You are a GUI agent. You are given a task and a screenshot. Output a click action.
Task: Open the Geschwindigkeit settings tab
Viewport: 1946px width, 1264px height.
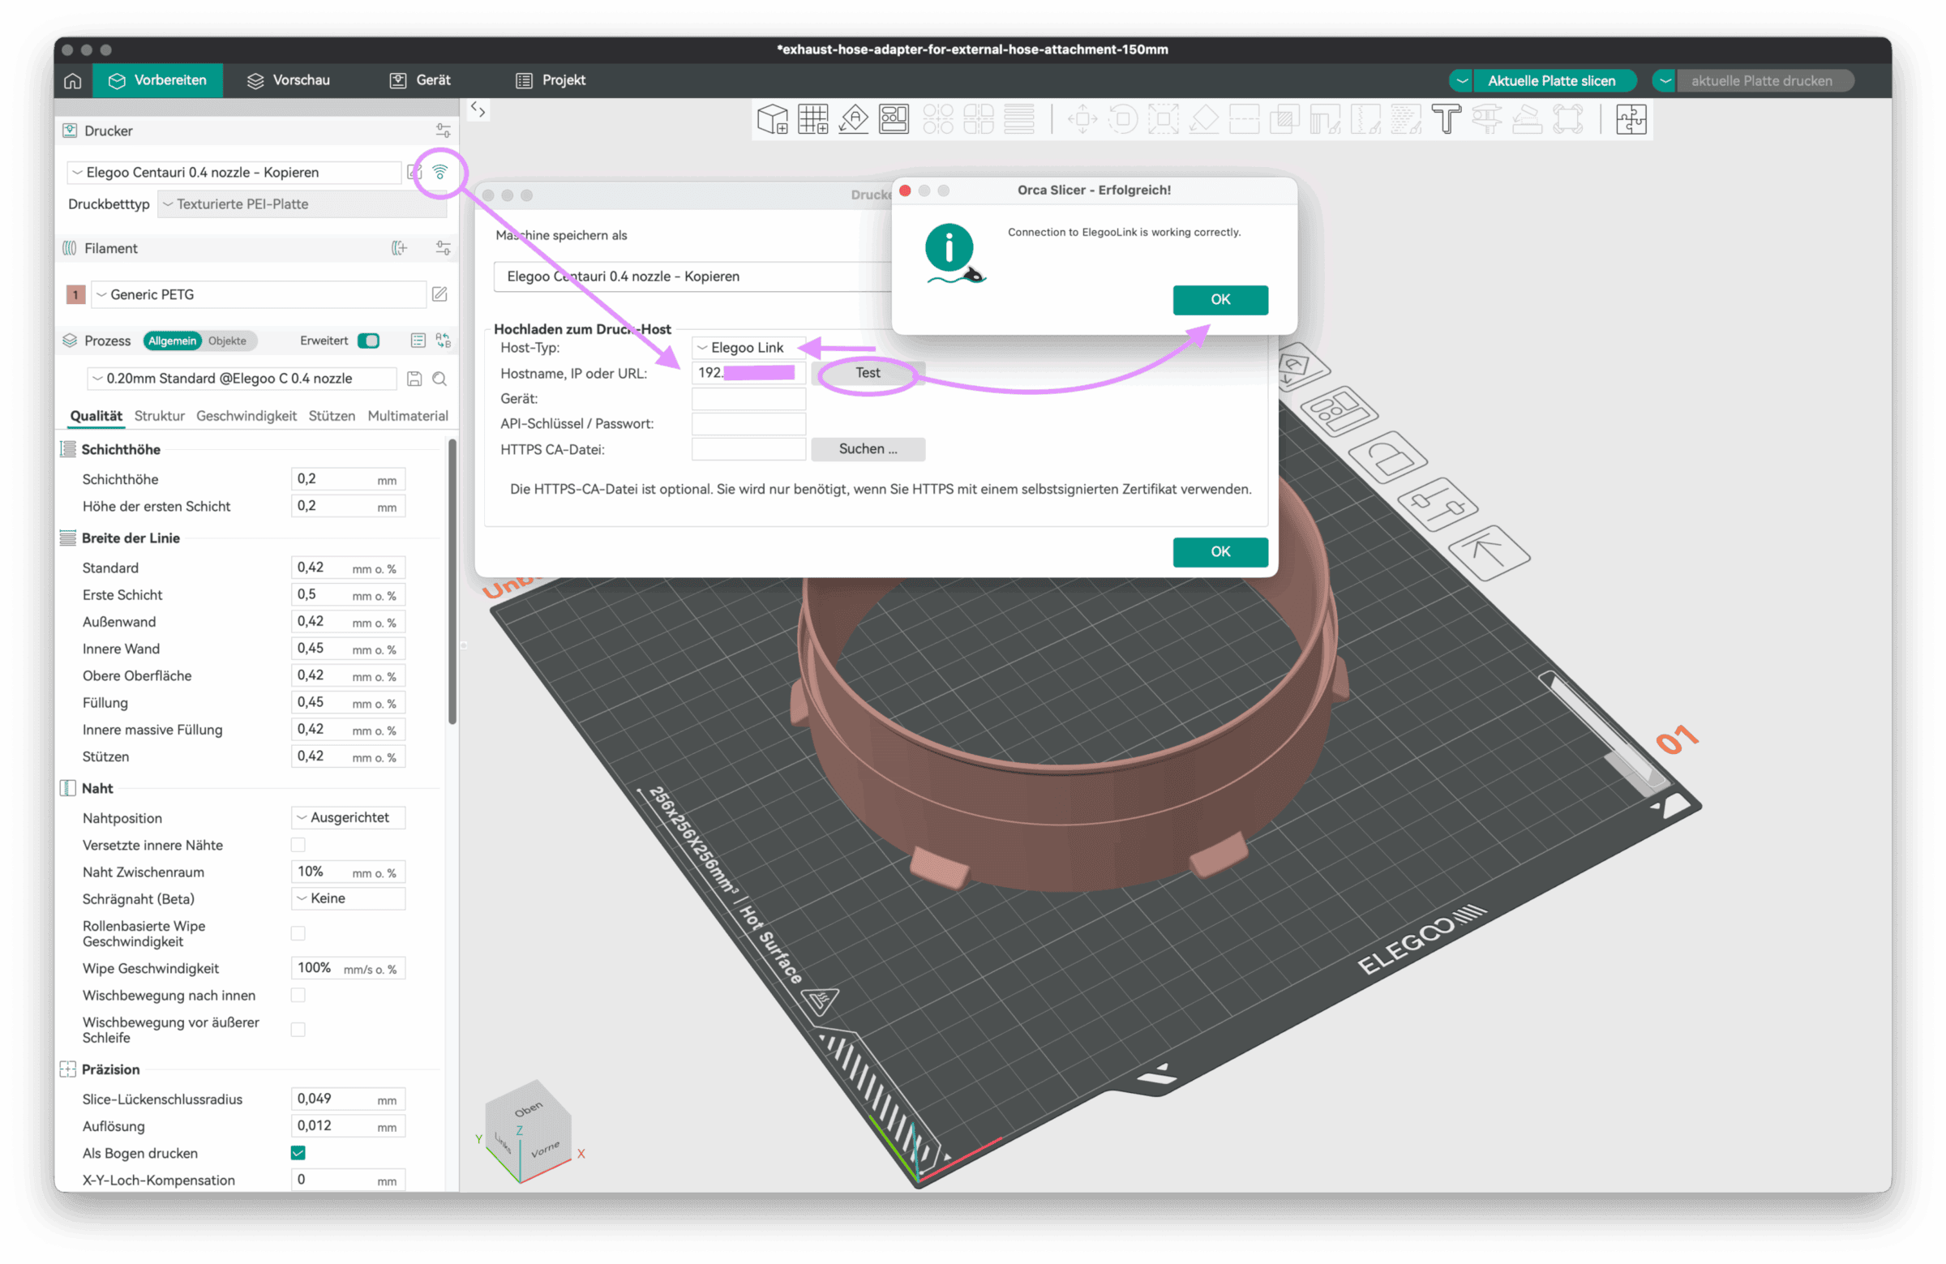click(246, 416)
